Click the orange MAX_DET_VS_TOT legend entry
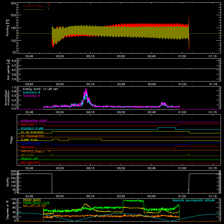The width and height of the screenshot is (224, 224). click(x=35, y=206)
